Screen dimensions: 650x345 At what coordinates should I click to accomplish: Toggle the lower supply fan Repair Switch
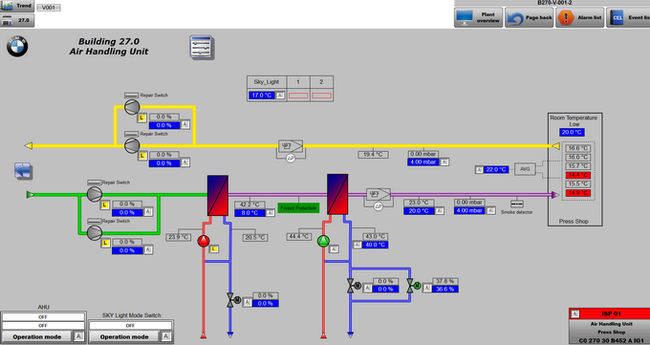tap(94, 222)
